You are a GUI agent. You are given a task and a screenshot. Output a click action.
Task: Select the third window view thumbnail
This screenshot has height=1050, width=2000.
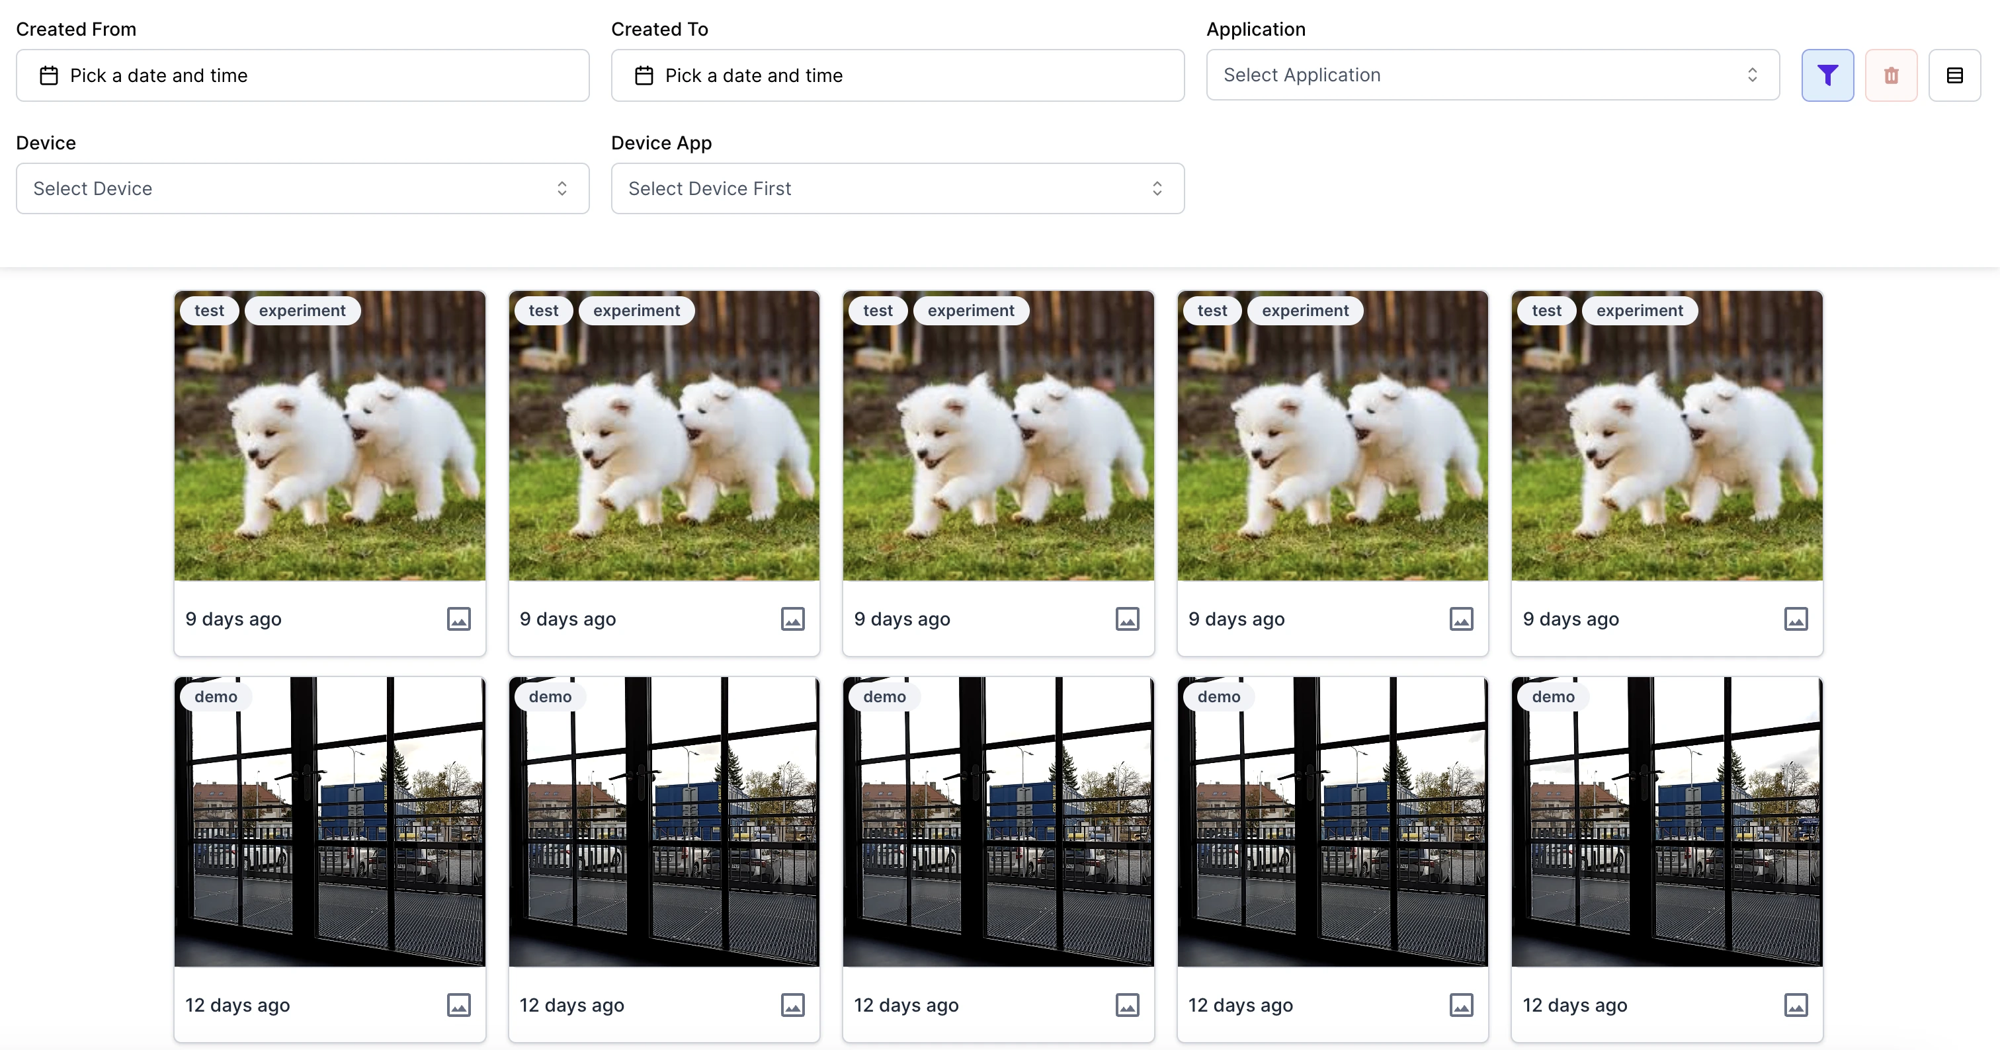pyautogui.click(x=999, y=822)
